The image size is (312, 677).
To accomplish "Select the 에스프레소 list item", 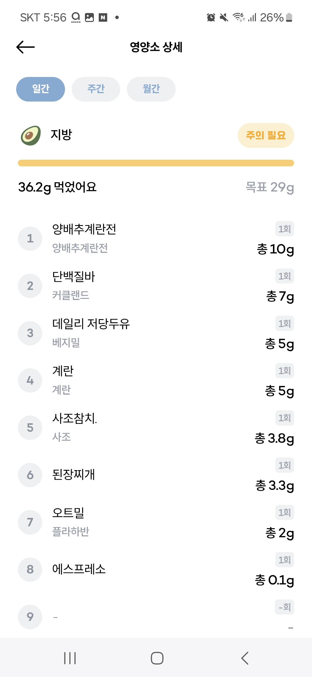I will click(156, 569).
